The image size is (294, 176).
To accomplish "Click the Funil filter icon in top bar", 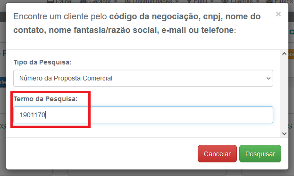I will (x=190, y=1).
